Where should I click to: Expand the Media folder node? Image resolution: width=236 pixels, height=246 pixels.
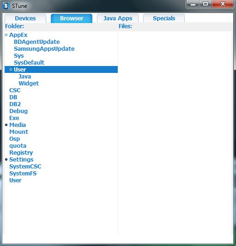(6, 125)
